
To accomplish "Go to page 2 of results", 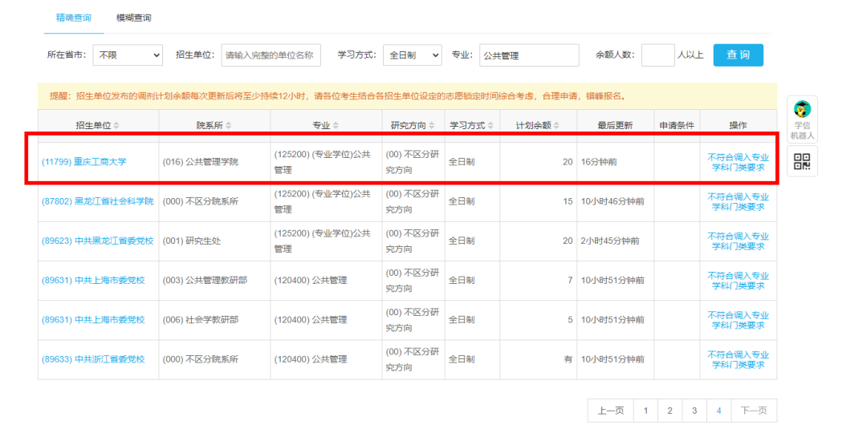I will pos(670,411).
